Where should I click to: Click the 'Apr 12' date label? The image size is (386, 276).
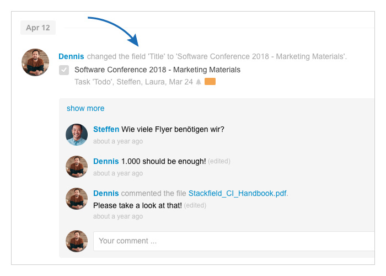(x=38, y=28)
